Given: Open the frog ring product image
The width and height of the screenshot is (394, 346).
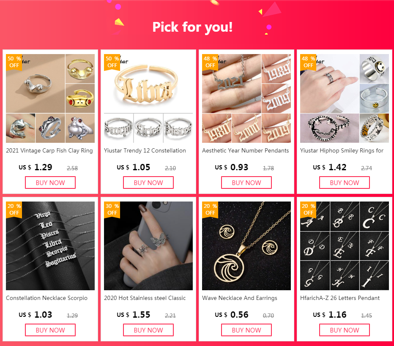Looking at the screenshot, I should coord(50,98).
